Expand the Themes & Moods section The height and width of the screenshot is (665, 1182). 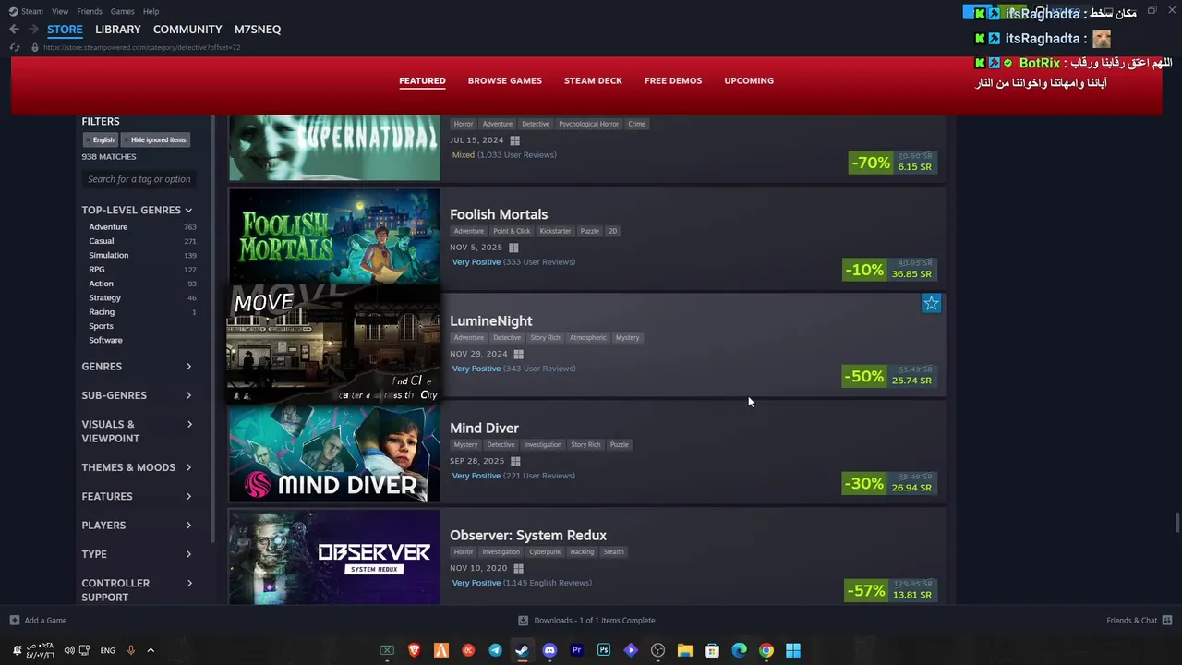pos(138,467)
